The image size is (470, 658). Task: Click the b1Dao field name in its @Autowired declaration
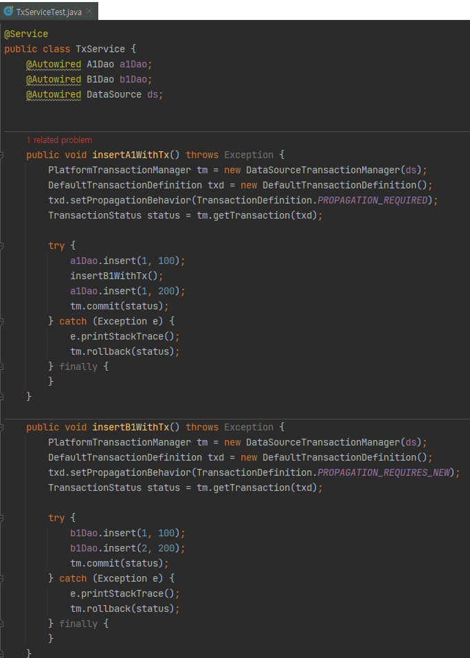click(133, 79)
